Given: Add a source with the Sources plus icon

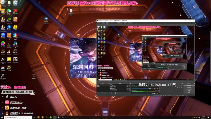Looking at the screenshot, I should click(111, 93).
